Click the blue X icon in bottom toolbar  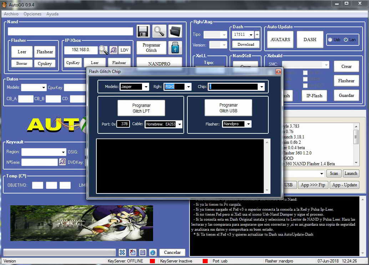122,252
